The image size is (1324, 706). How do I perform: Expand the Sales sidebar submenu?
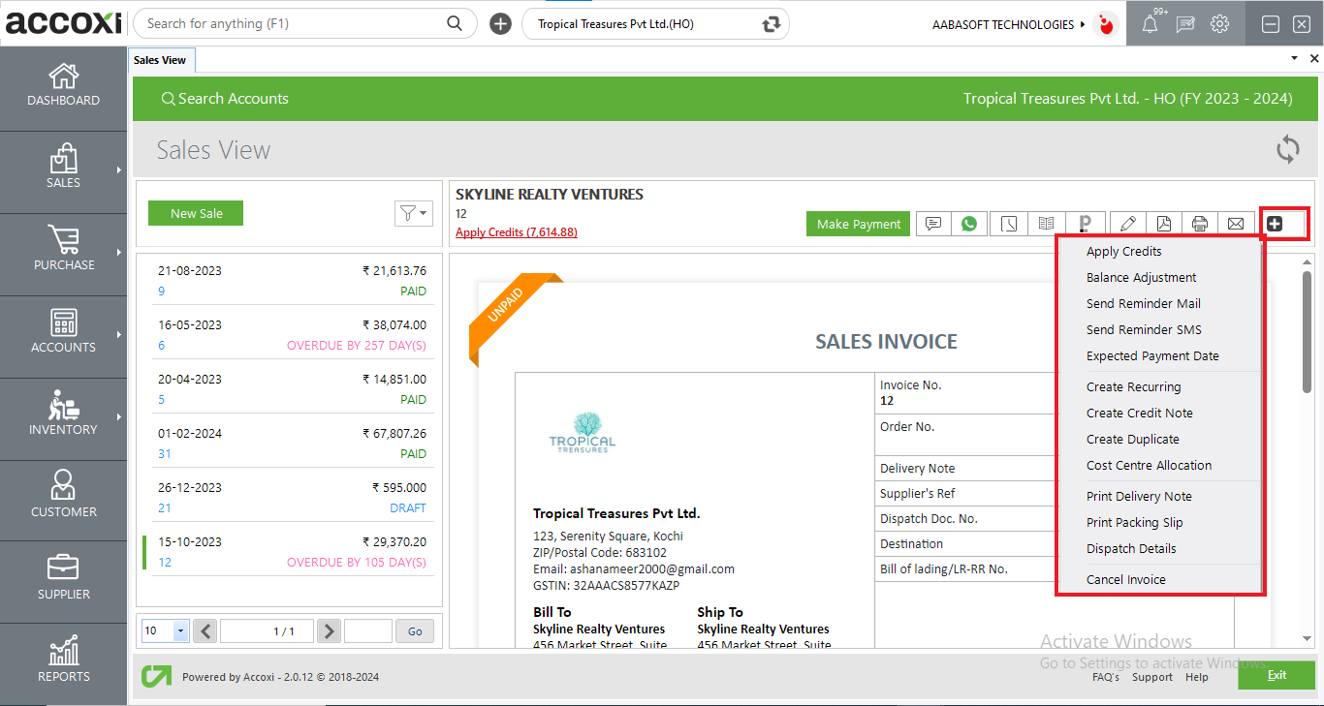120,171
